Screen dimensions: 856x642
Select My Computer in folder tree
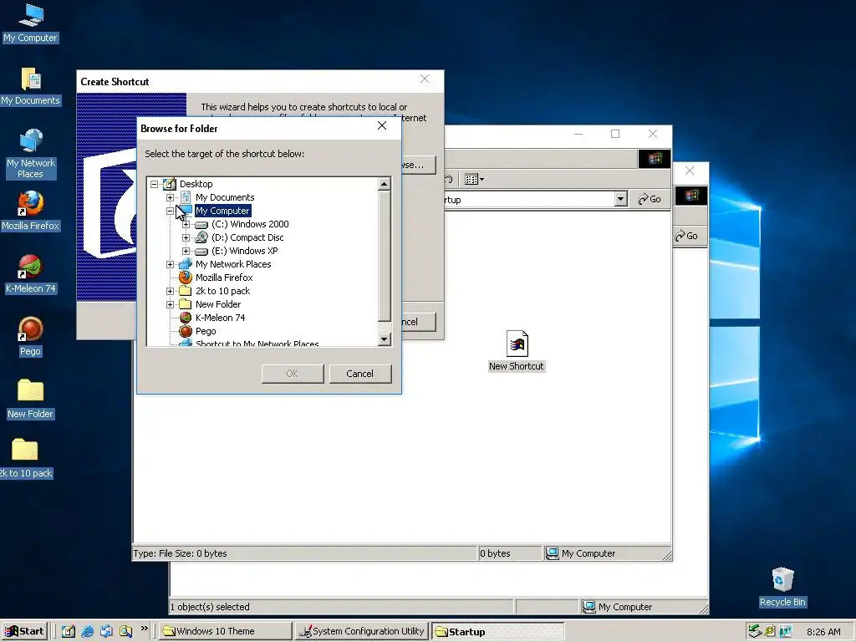coord(222,211)
